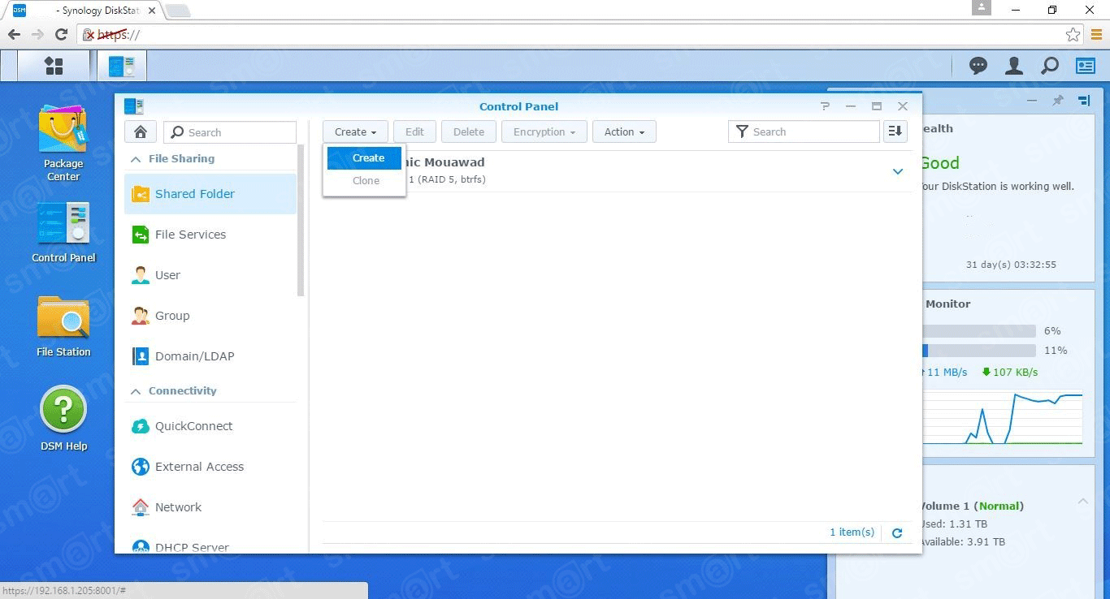This screenshot has width=1110, height=599.
Task: Open a new browser tab
Action: [178, 11]
